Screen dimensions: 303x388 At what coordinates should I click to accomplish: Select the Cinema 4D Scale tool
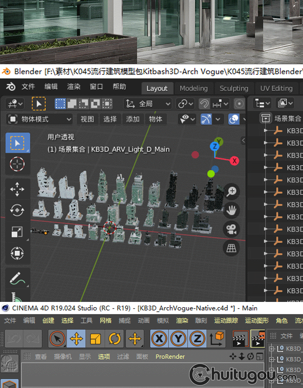95,339
